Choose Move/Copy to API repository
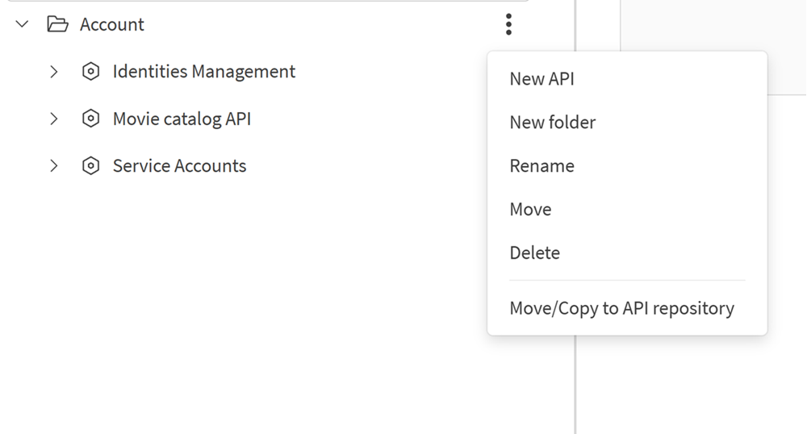Image resolution: width=807 pixels, height=434 pixels. pos(622,308)
